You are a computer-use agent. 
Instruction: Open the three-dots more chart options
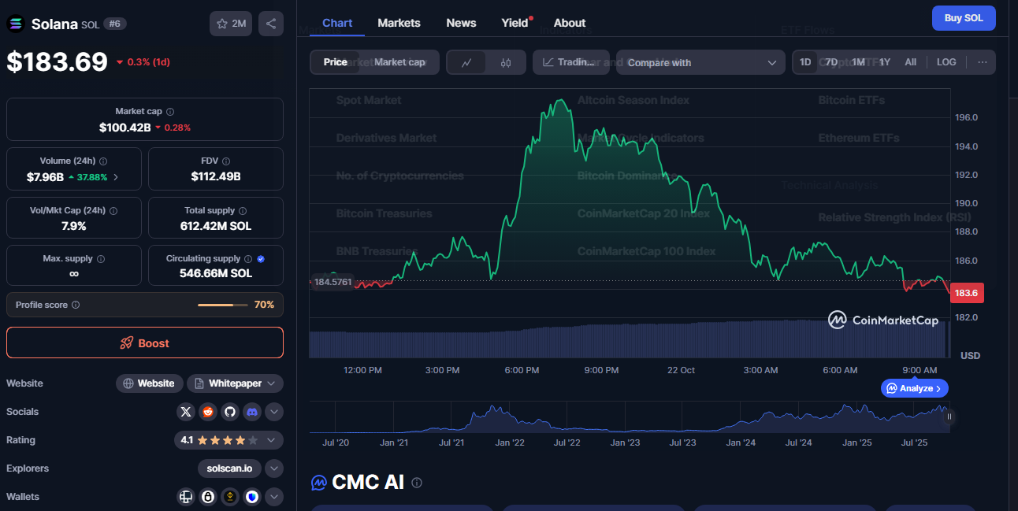[x=983, y=62]
